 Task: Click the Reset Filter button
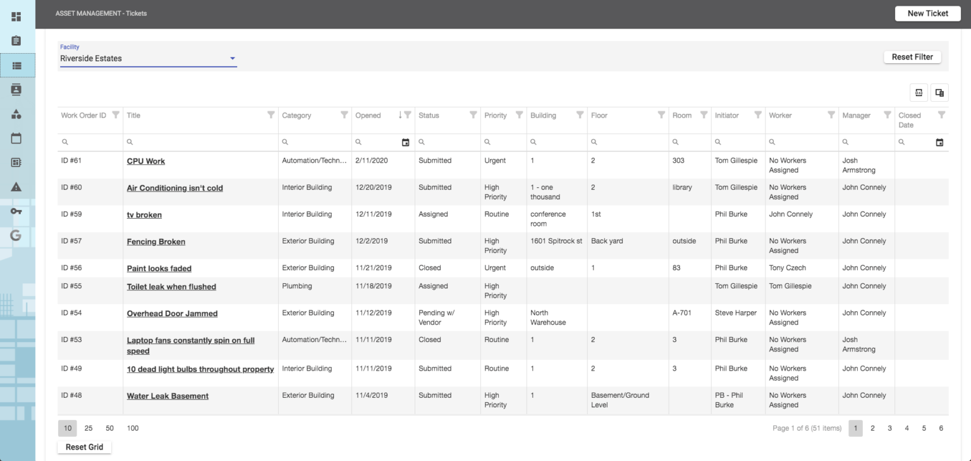(x=912, y=56)
